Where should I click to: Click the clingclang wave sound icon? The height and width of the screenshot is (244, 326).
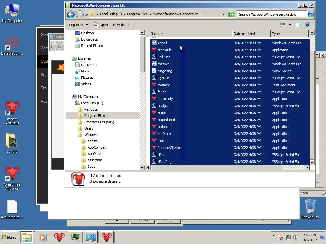[x=154, y=71]
